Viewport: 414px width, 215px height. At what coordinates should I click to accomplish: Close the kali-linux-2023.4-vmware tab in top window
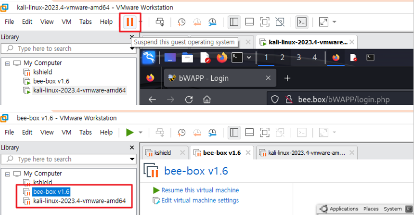[x=352, y=42]
